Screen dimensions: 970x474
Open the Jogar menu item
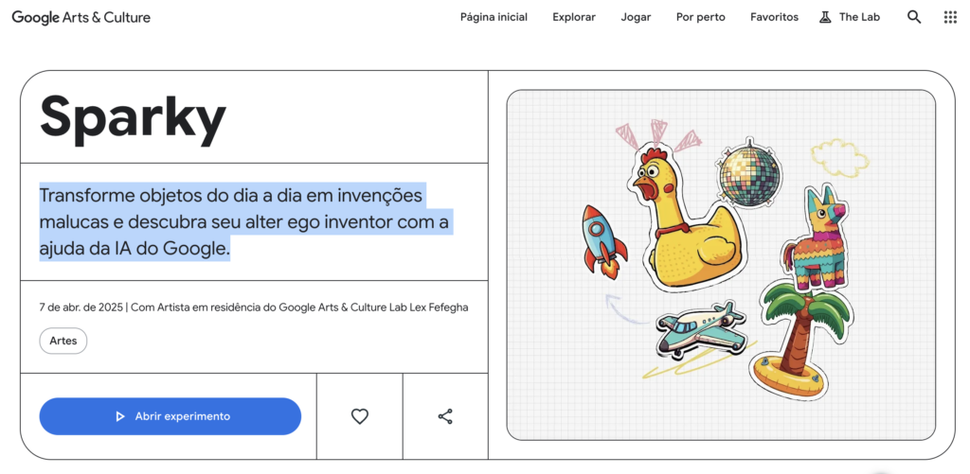[x=636, y=17]
